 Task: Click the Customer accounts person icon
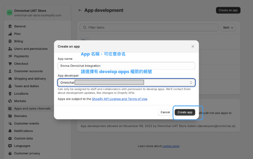click(10, 71)
